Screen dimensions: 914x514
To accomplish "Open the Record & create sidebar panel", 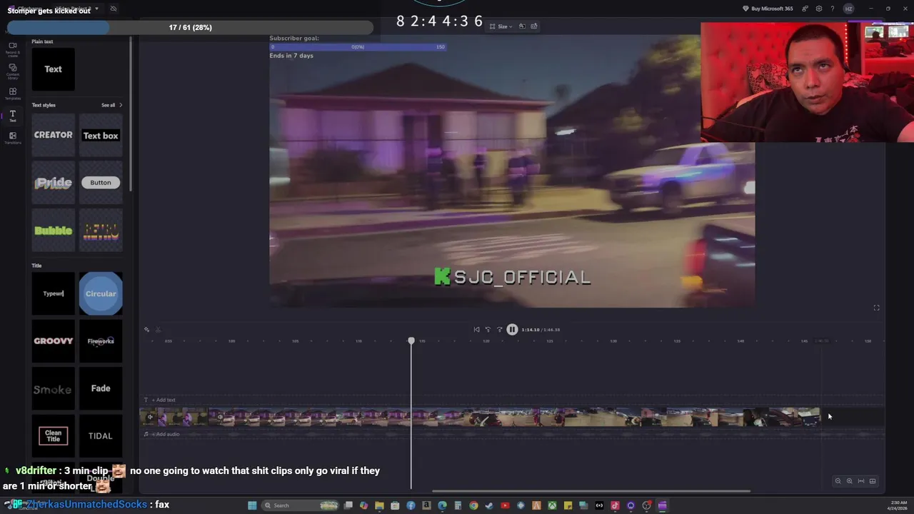I will (12, 49).
